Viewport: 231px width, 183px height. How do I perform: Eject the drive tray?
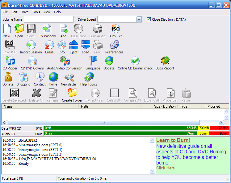[x=74, y=45]
